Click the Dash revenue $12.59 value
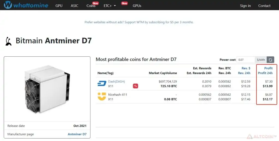 [x=246, y=81]
